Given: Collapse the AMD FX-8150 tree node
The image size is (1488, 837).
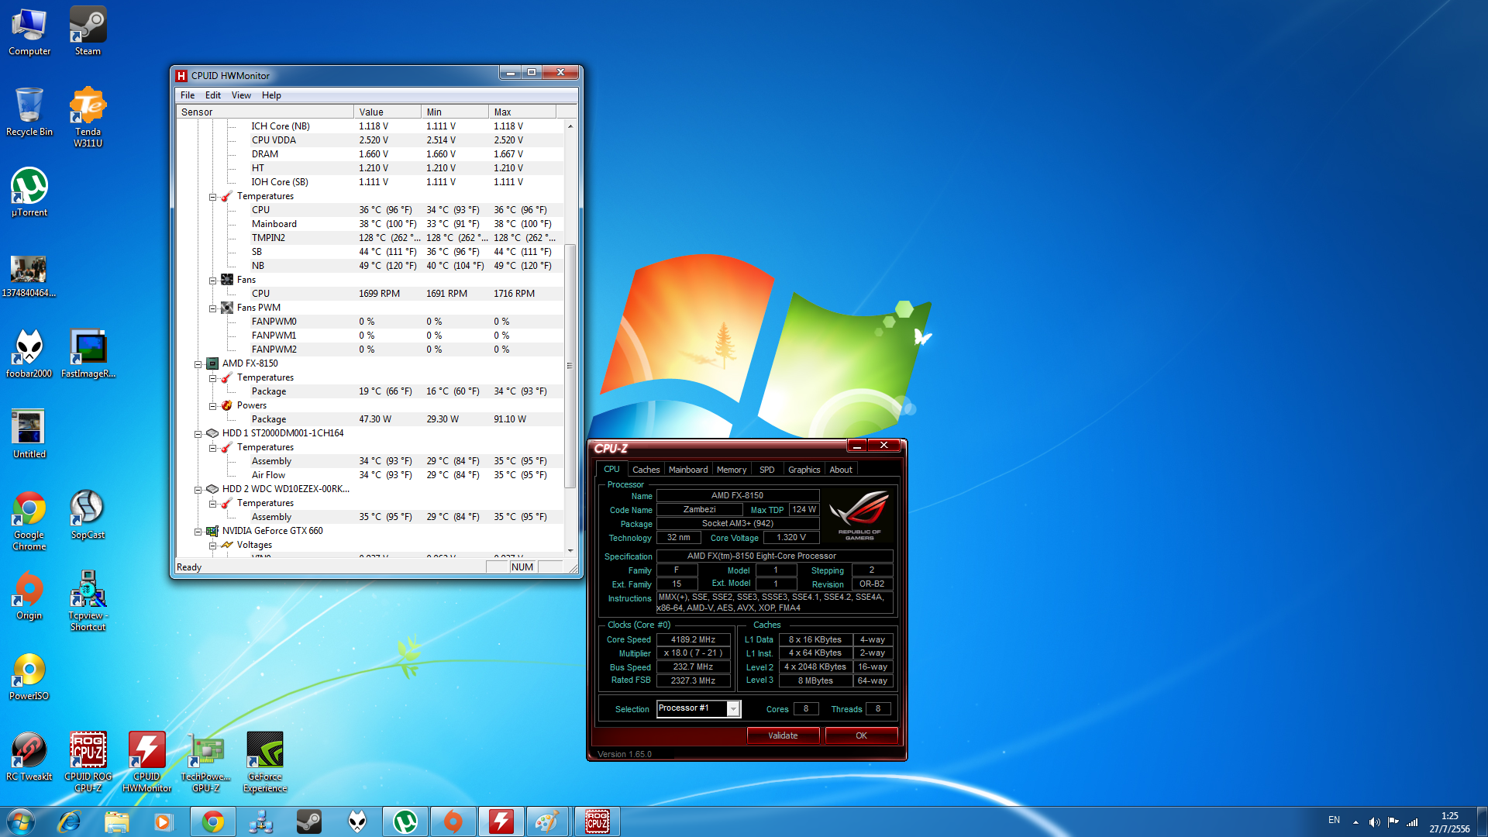Looking at the screenshot, I should pos(198,364).
